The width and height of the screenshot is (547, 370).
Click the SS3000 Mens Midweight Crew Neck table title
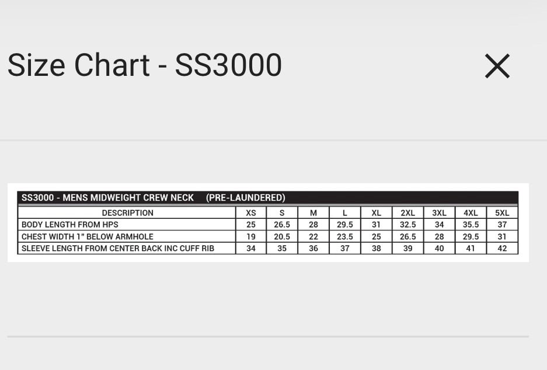pos(153,198)
